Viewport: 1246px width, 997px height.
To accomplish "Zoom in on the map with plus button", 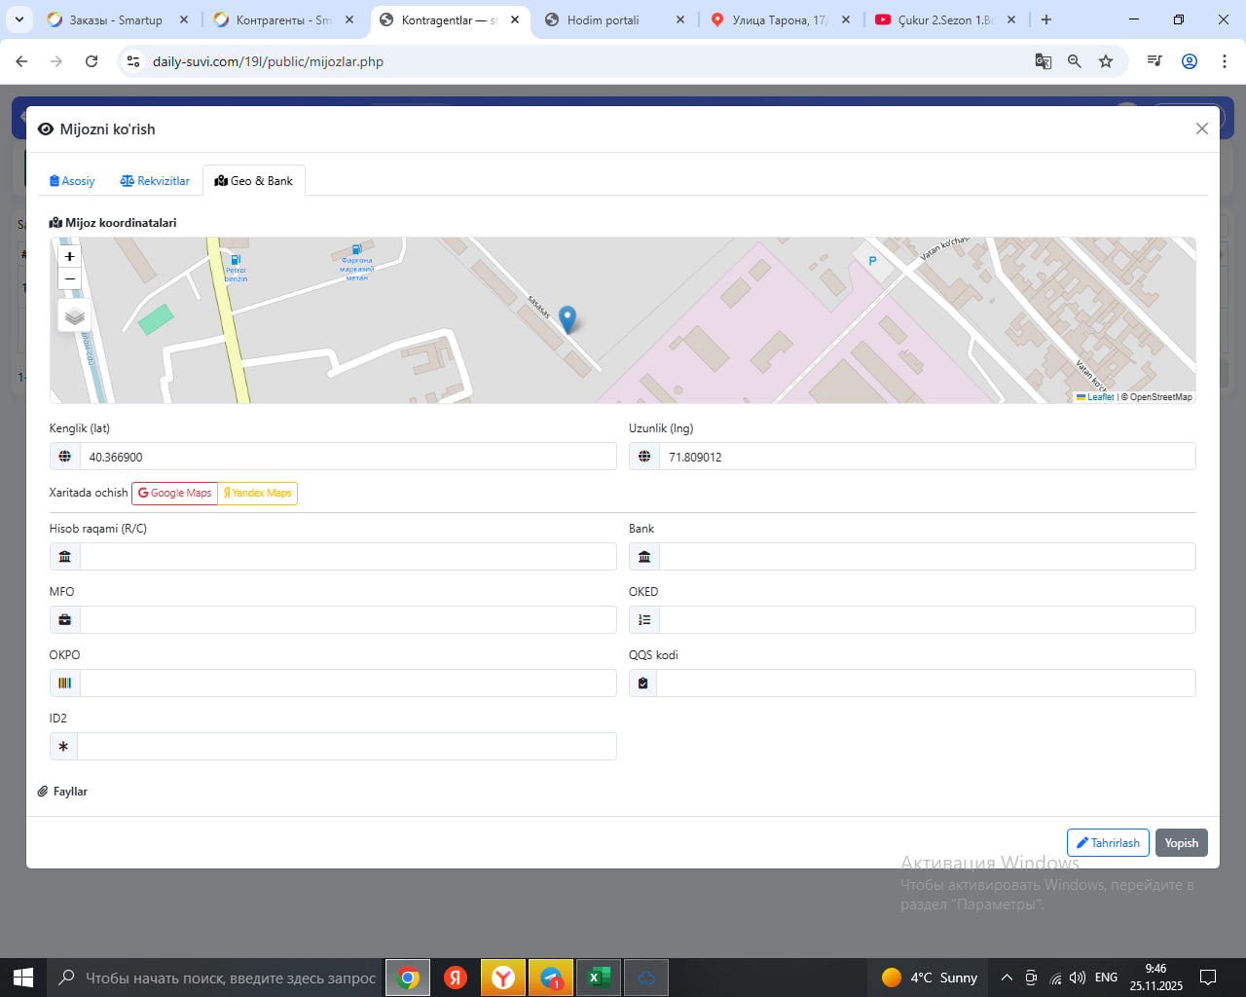I will [x=69, y=256].
